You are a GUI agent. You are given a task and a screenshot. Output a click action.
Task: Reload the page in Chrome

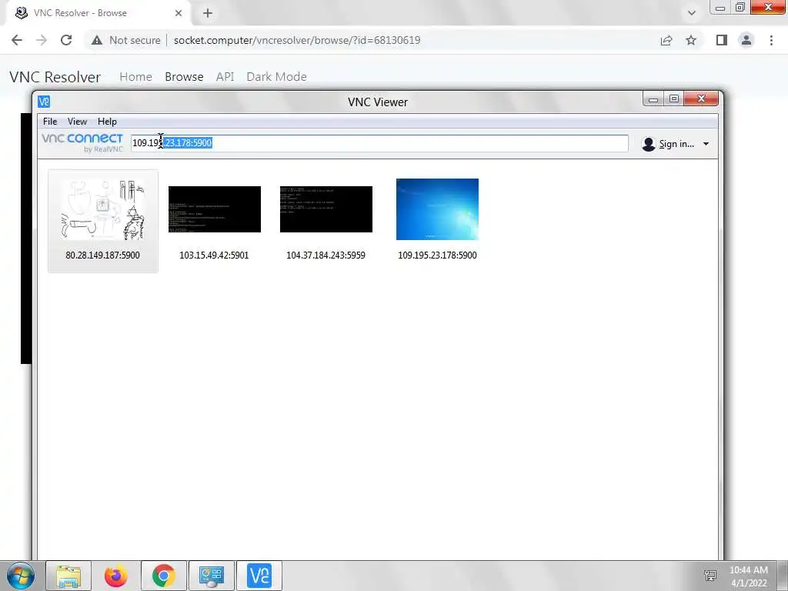click(66, 40)
